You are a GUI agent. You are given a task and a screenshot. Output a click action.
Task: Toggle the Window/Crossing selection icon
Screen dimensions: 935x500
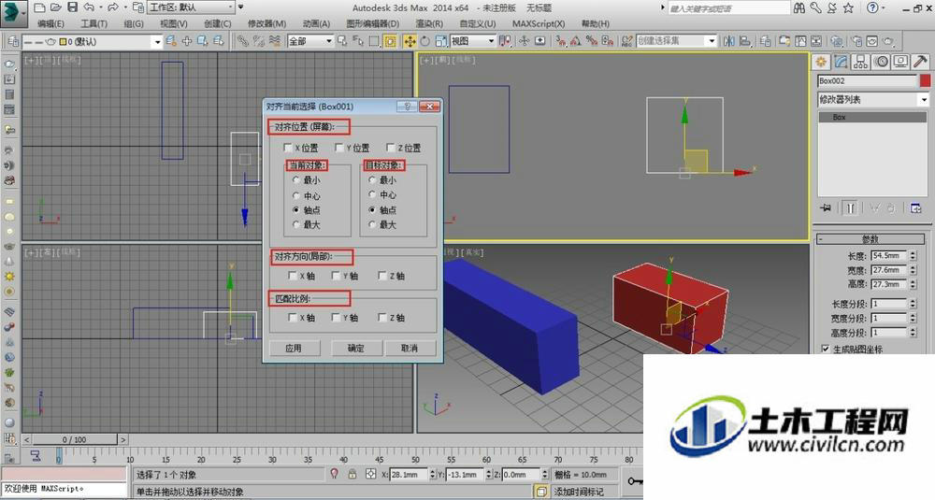click(x=390, y=41)
